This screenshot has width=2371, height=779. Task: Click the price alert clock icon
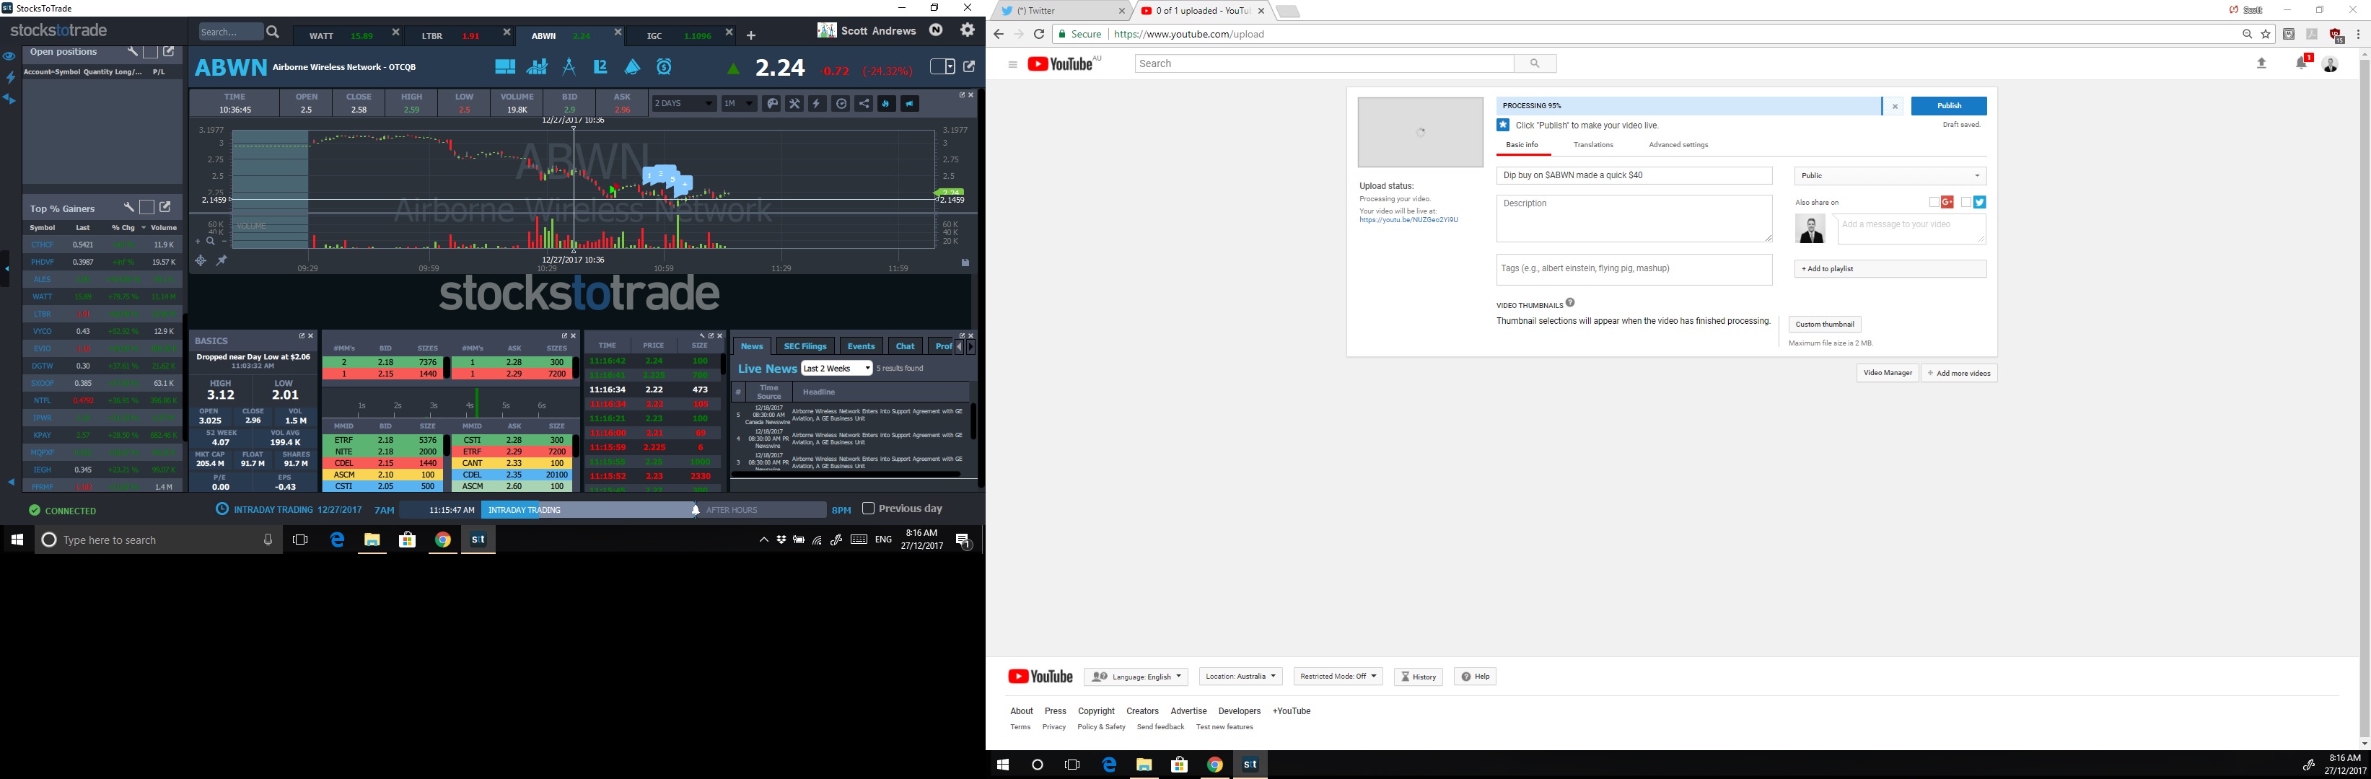click(x=664, y=66)
